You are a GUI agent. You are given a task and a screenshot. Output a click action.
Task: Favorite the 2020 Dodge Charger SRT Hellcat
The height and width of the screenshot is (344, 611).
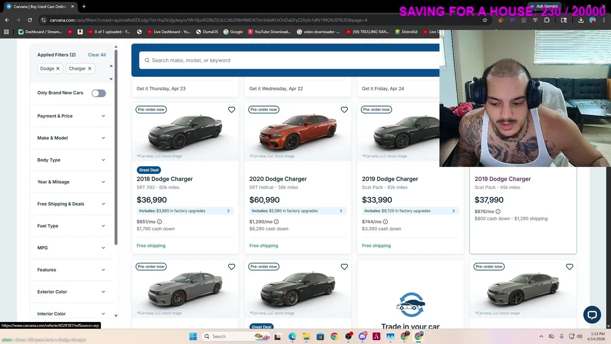coord(344,110)
